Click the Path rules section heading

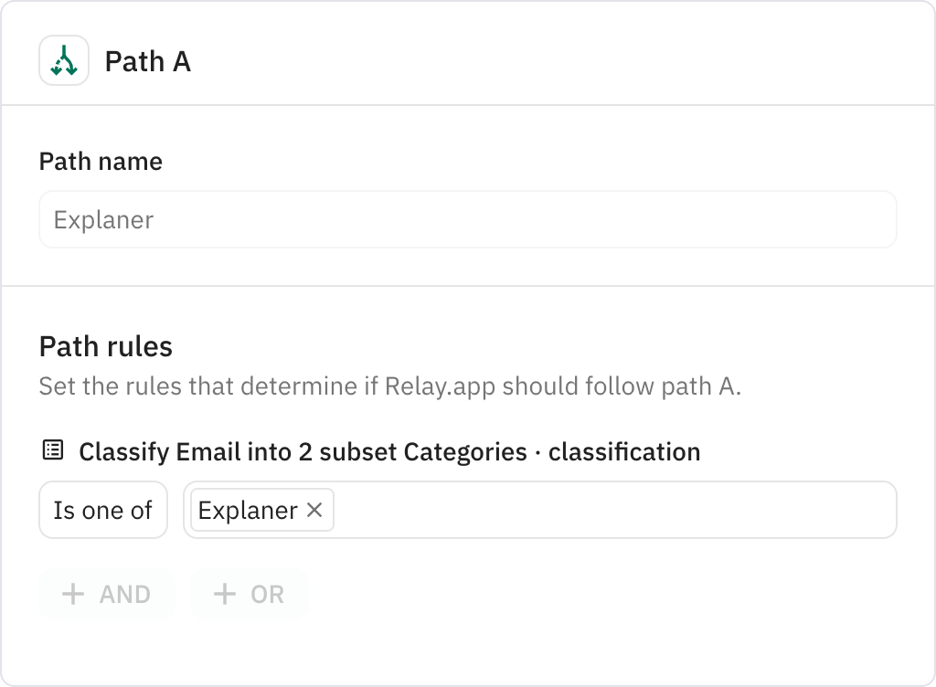[106, 346]
